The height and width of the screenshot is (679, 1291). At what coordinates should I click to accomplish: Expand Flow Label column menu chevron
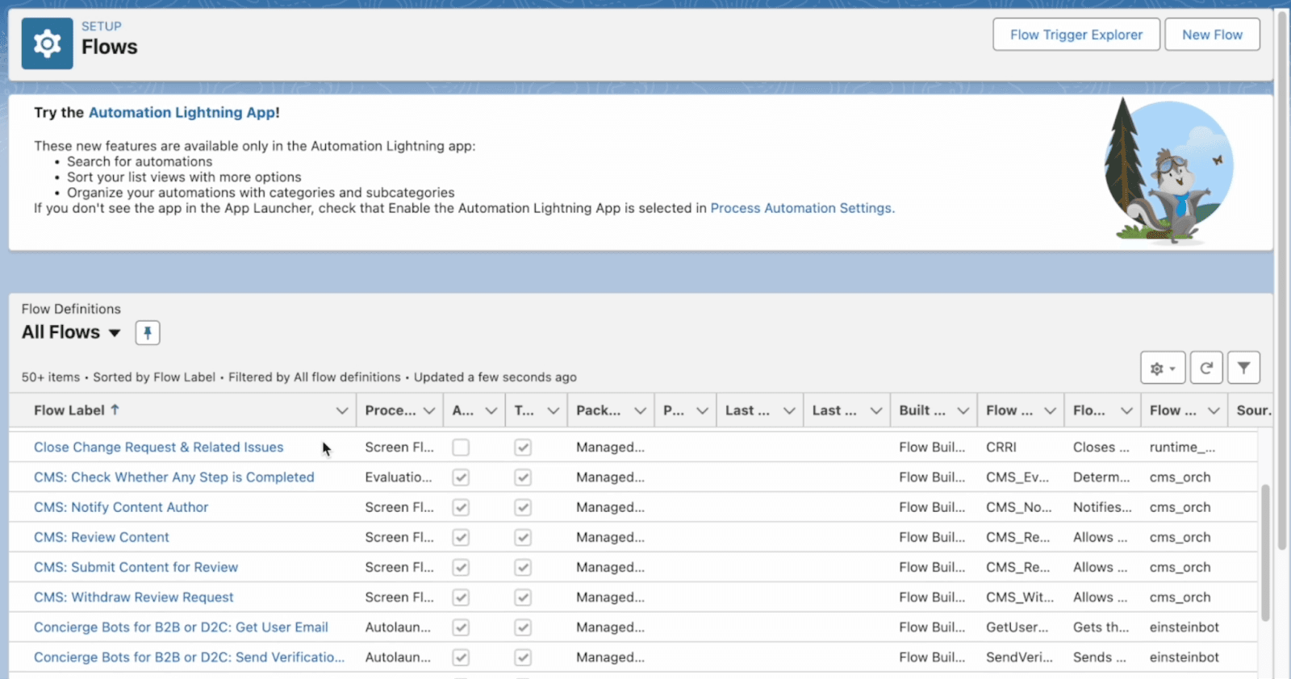point(342,410)
